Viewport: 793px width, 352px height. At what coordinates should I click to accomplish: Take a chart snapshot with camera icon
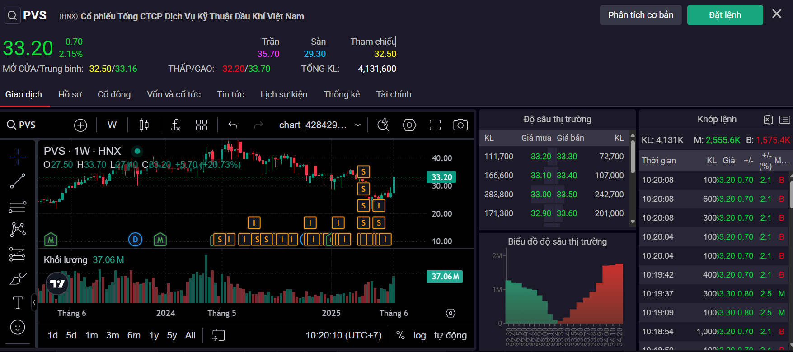point(460,125)
